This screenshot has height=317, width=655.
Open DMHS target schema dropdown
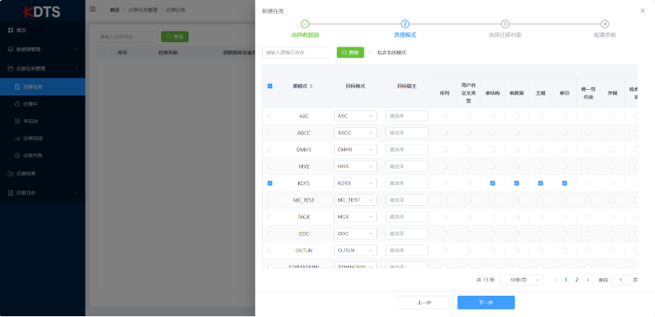coord(355,150)
